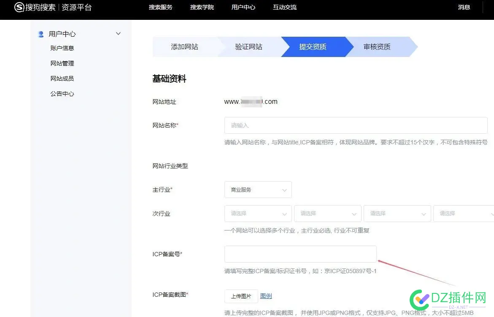Click the 添加网站 step arrow
Image resolution: width=494 pixels, height=317 pixels.
tap(184, 47)
